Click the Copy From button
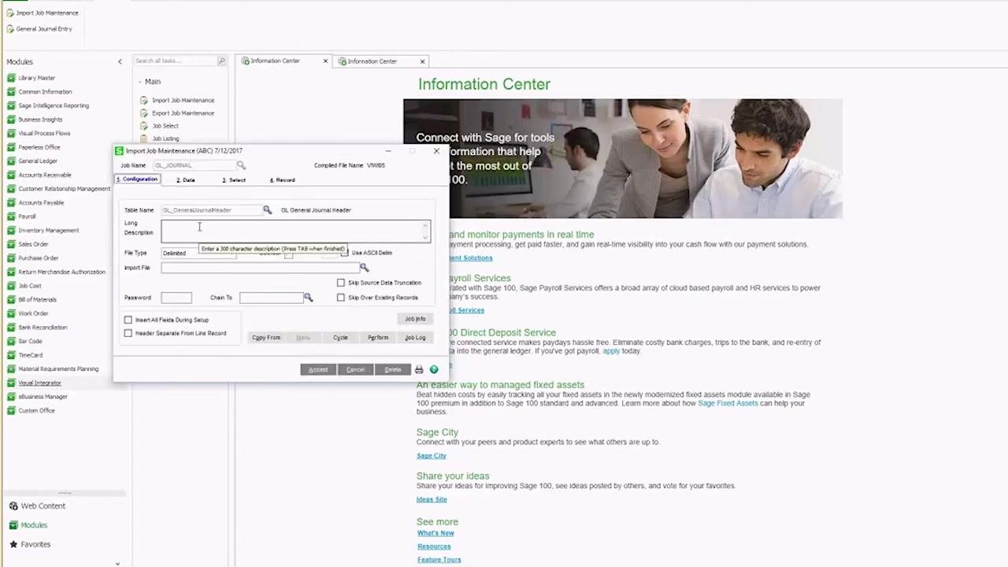The height and width of the screenshot is (567, 1008). point(266,338)
